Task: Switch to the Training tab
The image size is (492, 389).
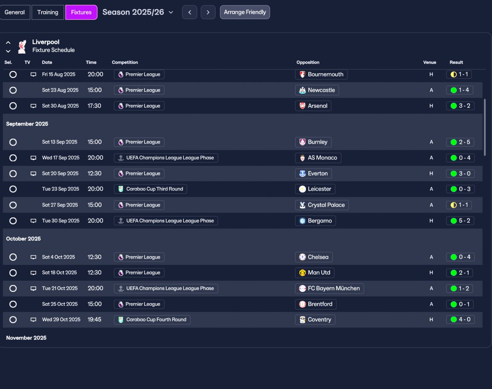Action: tap(48, 12)
